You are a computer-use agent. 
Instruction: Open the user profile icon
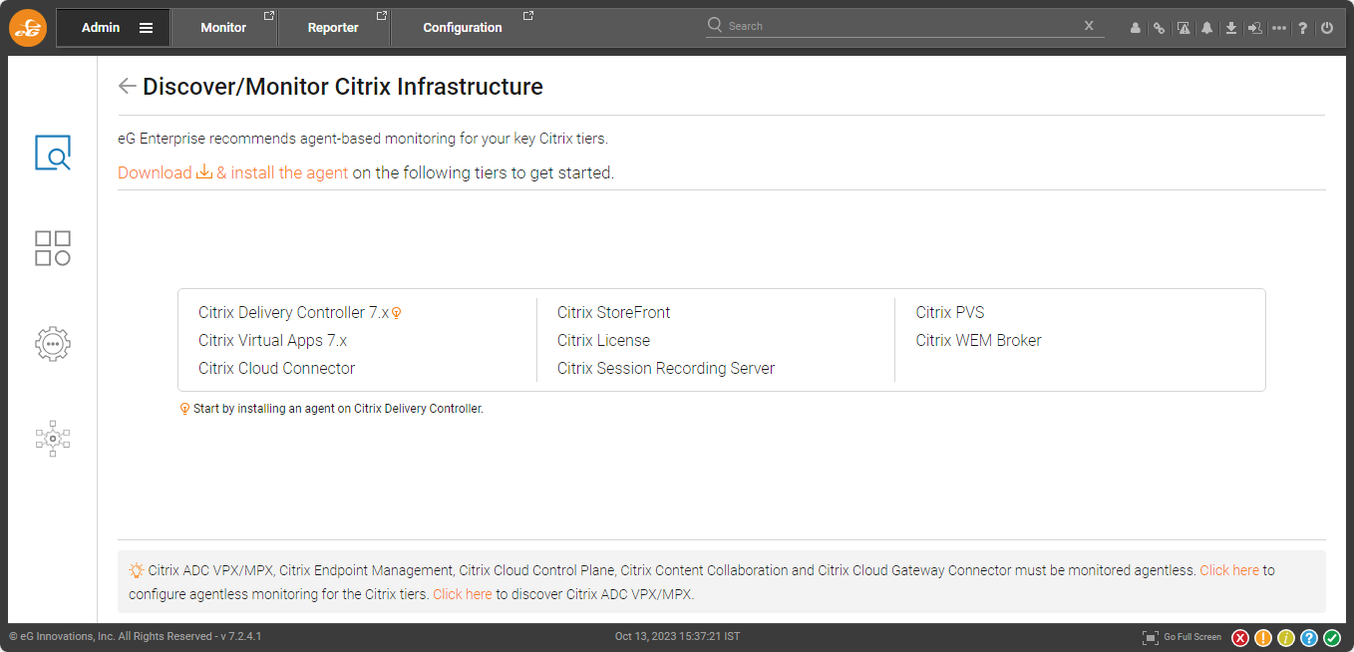click(x=1135, y=28)
